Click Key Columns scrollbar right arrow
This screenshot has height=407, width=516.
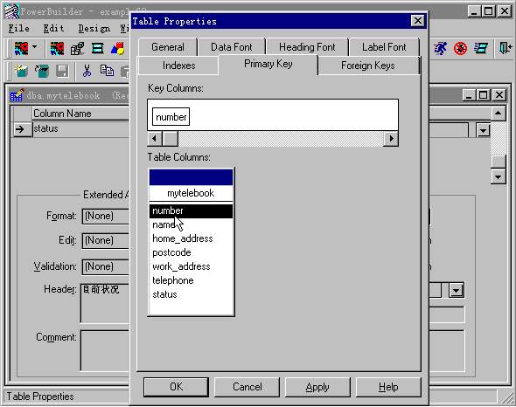[391, 139]
